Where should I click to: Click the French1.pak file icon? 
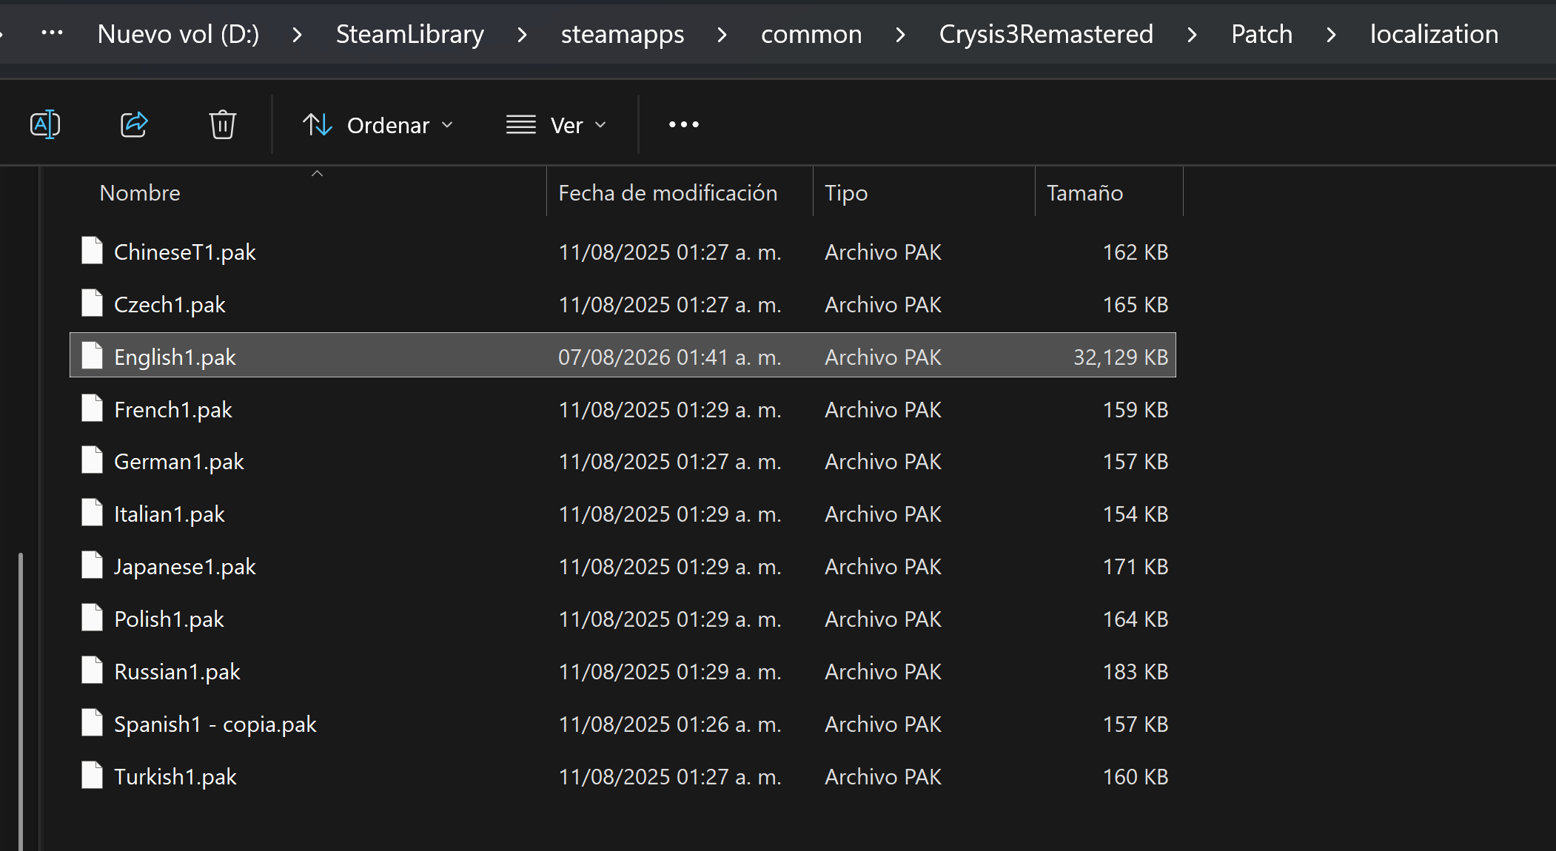[92, 408]
